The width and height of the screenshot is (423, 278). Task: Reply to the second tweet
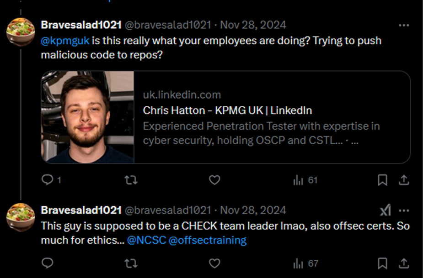(47, 263)
